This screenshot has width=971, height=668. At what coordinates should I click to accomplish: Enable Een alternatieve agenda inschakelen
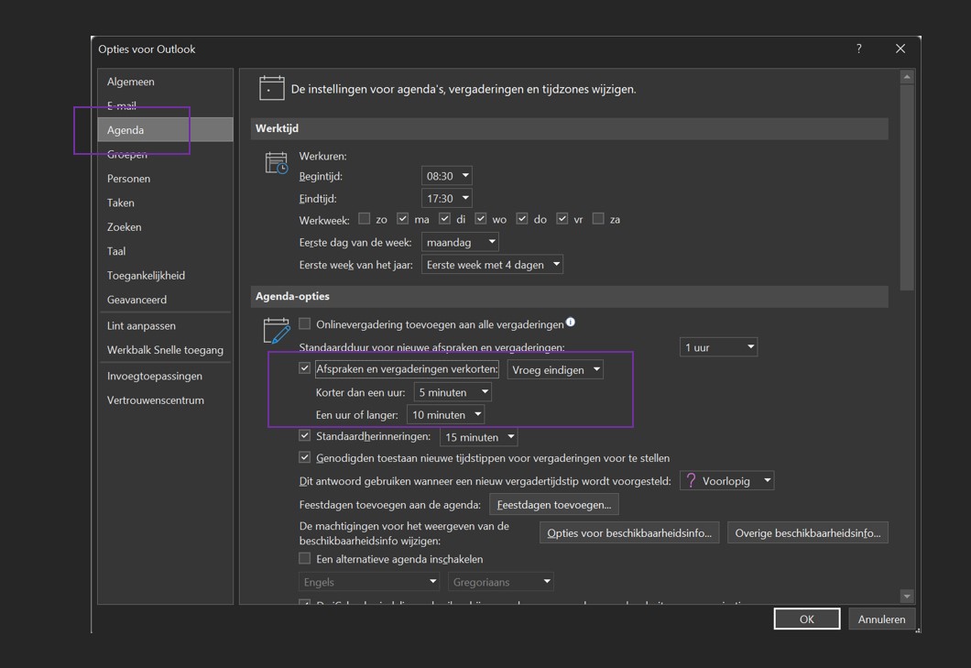pyautogui.click(x=305, y=558)
